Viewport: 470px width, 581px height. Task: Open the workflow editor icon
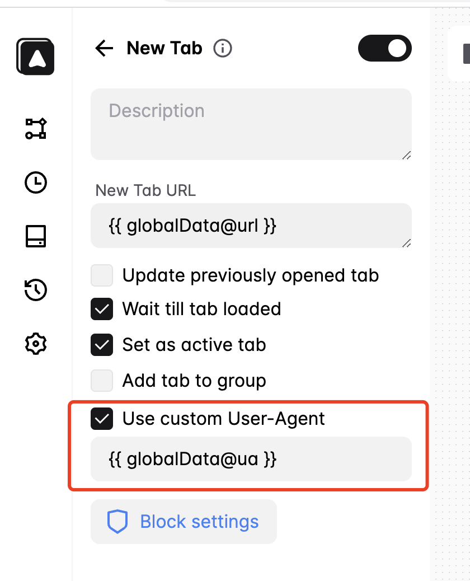point(35,128)
